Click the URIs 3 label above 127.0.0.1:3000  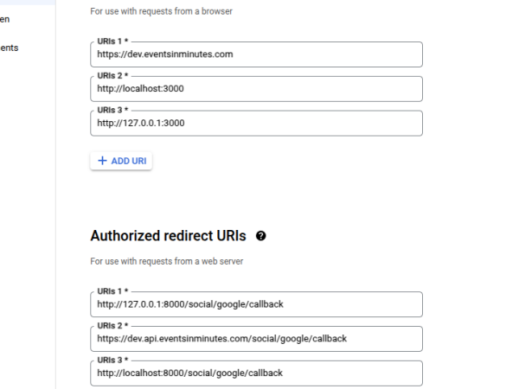click(x=112, y=110)
